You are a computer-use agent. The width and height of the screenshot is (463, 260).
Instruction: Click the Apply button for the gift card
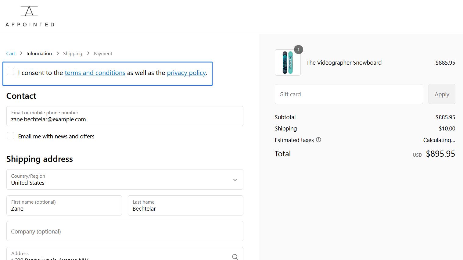pos(442,94)
